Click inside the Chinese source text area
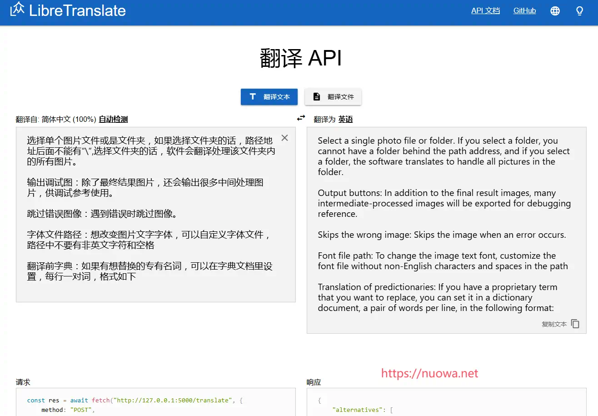 [156, 215]
